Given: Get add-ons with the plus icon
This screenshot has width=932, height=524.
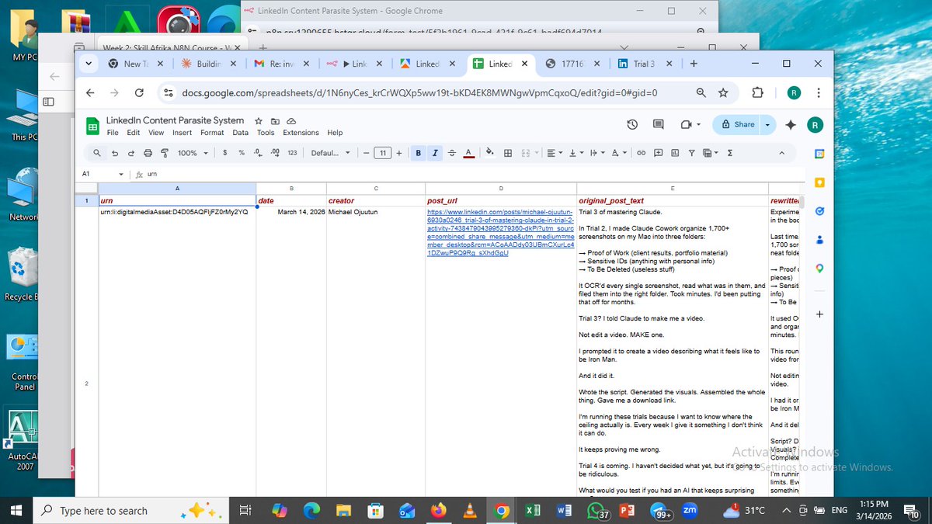Looking at the screenshot, I should [819, 314].
